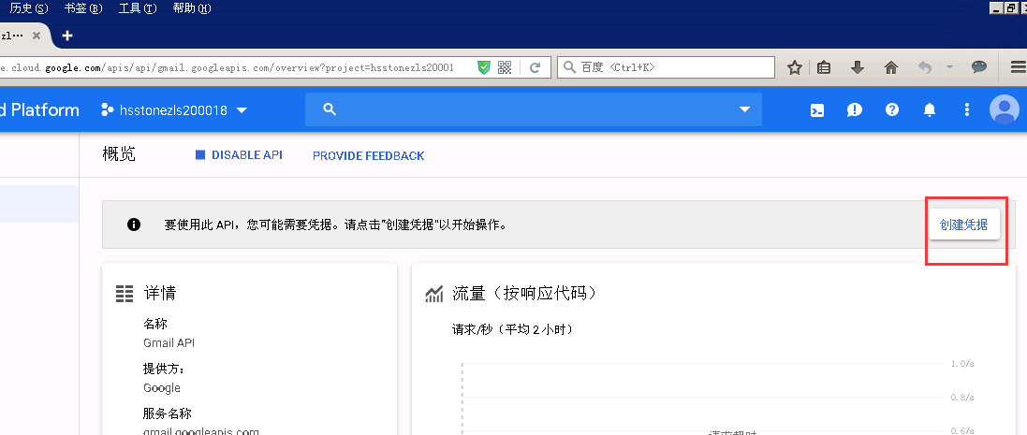The image size is (1027, 435).
Task: Open the downloads arrow icon
Action: tap(858, 67)
